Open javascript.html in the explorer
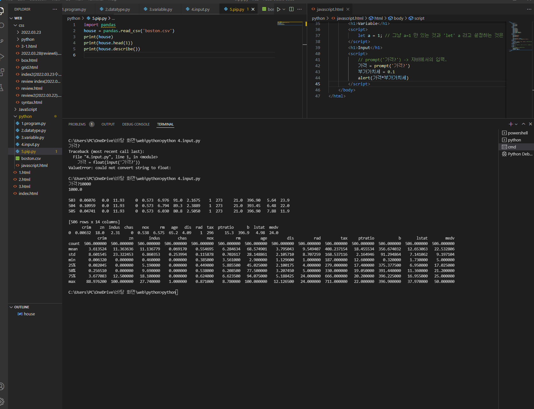This screenshot has width=534, height=409. 34,165
